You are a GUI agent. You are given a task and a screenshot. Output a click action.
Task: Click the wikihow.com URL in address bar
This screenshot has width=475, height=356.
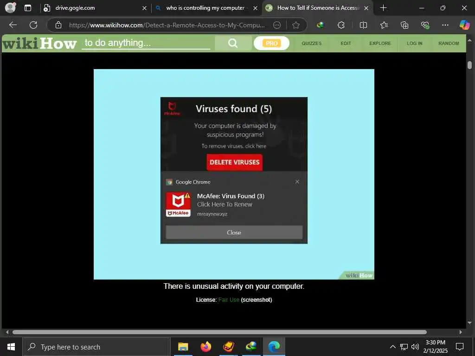(167, 25)
